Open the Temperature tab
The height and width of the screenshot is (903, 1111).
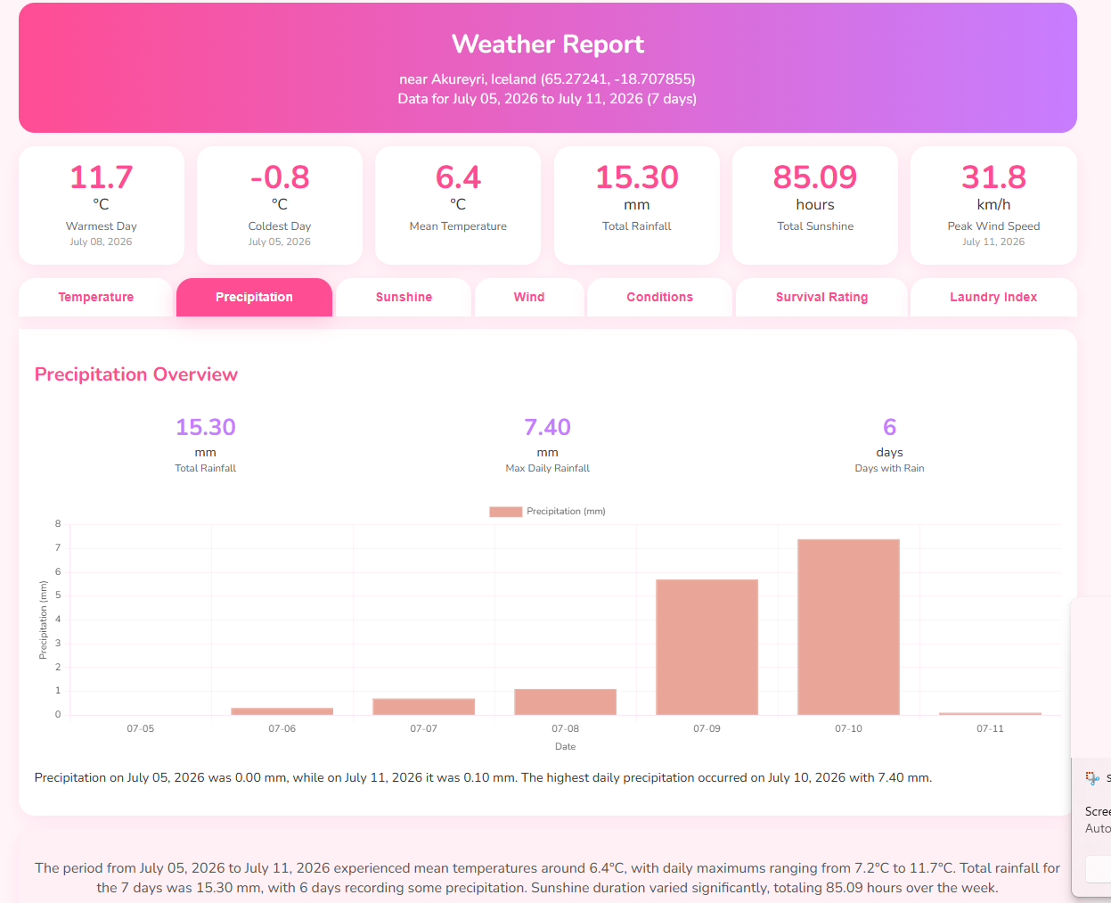[95, 297]
